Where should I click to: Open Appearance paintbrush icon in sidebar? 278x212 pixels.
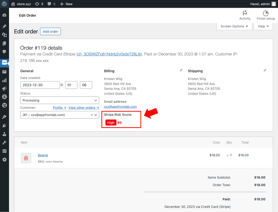(x=5, y=117)
